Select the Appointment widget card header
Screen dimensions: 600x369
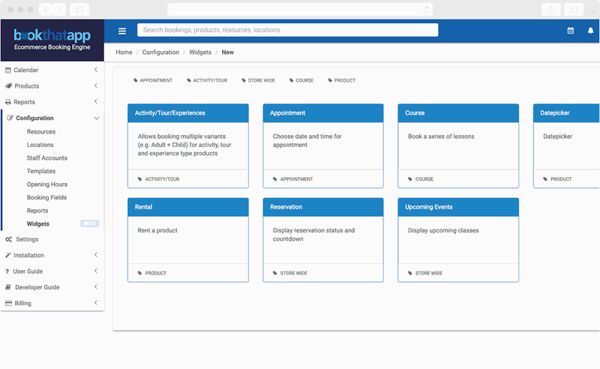[x=323, y=113]
